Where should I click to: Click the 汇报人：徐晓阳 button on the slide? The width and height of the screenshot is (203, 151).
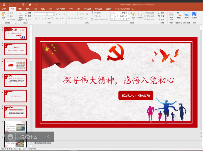coord(136,96)
